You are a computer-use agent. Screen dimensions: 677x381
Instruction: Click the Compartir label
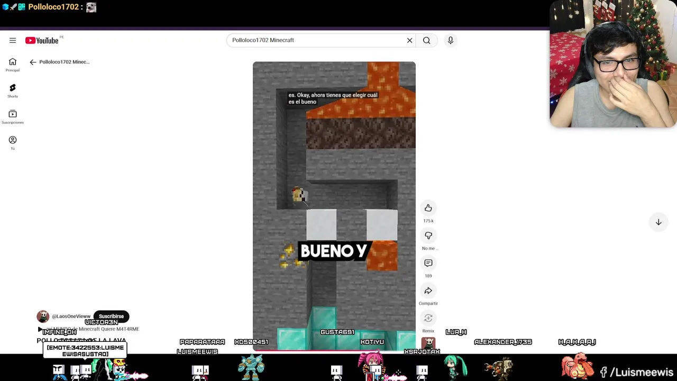coord(428,303)
